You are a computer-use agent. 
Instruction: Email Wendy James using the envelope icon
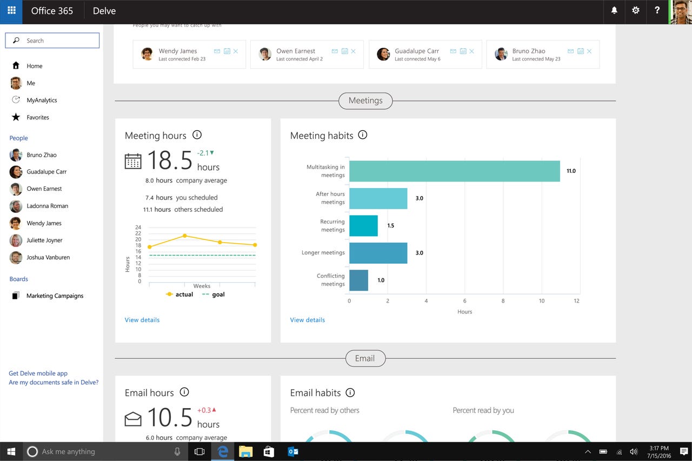click(x=216, y=51)
